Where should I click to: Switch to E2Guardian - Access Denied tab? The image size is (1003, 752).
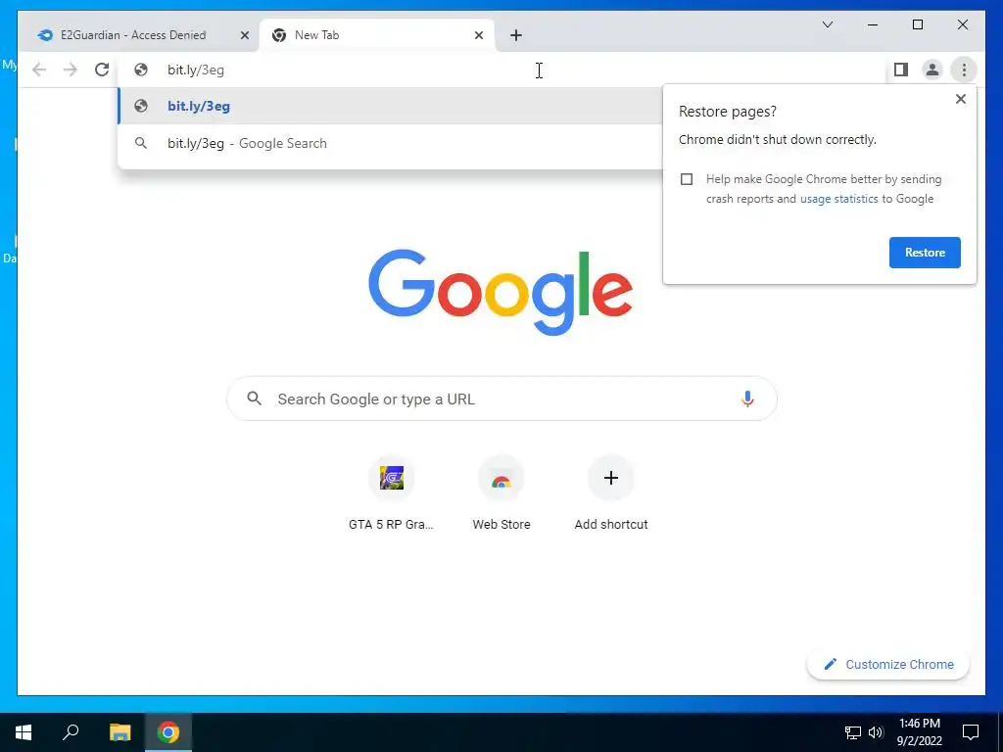[x=134, y=35]
